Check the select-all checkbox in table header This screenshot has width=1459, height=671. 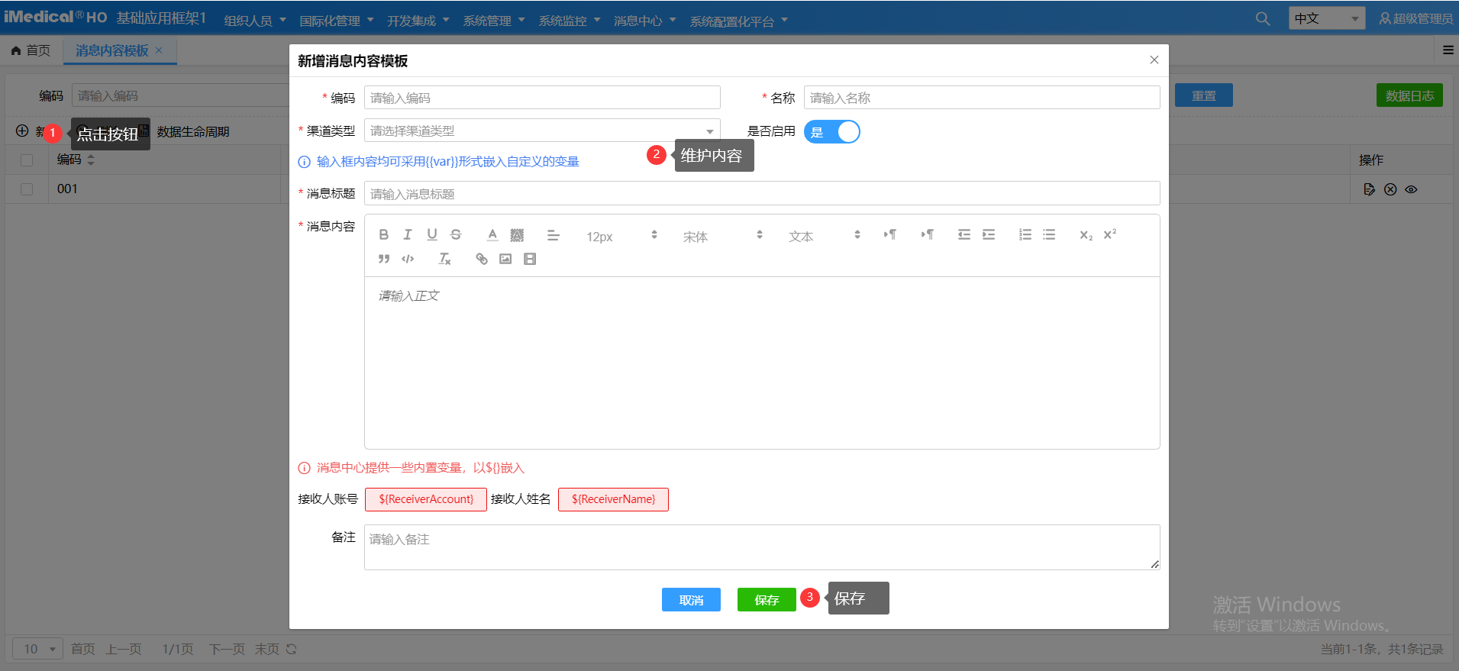pyautogui.click(x=27, y=160)
